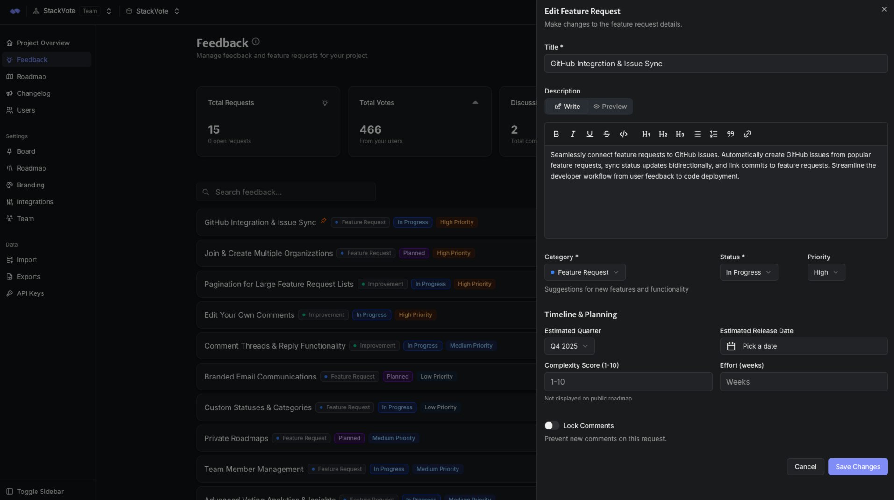Click the Title input field
Viewport: 894px width, 500px height.
click(716, 64)
